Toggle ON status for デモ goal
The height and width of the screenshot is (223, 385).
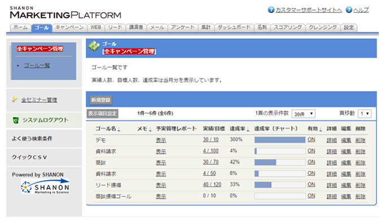tap(311, 140)
